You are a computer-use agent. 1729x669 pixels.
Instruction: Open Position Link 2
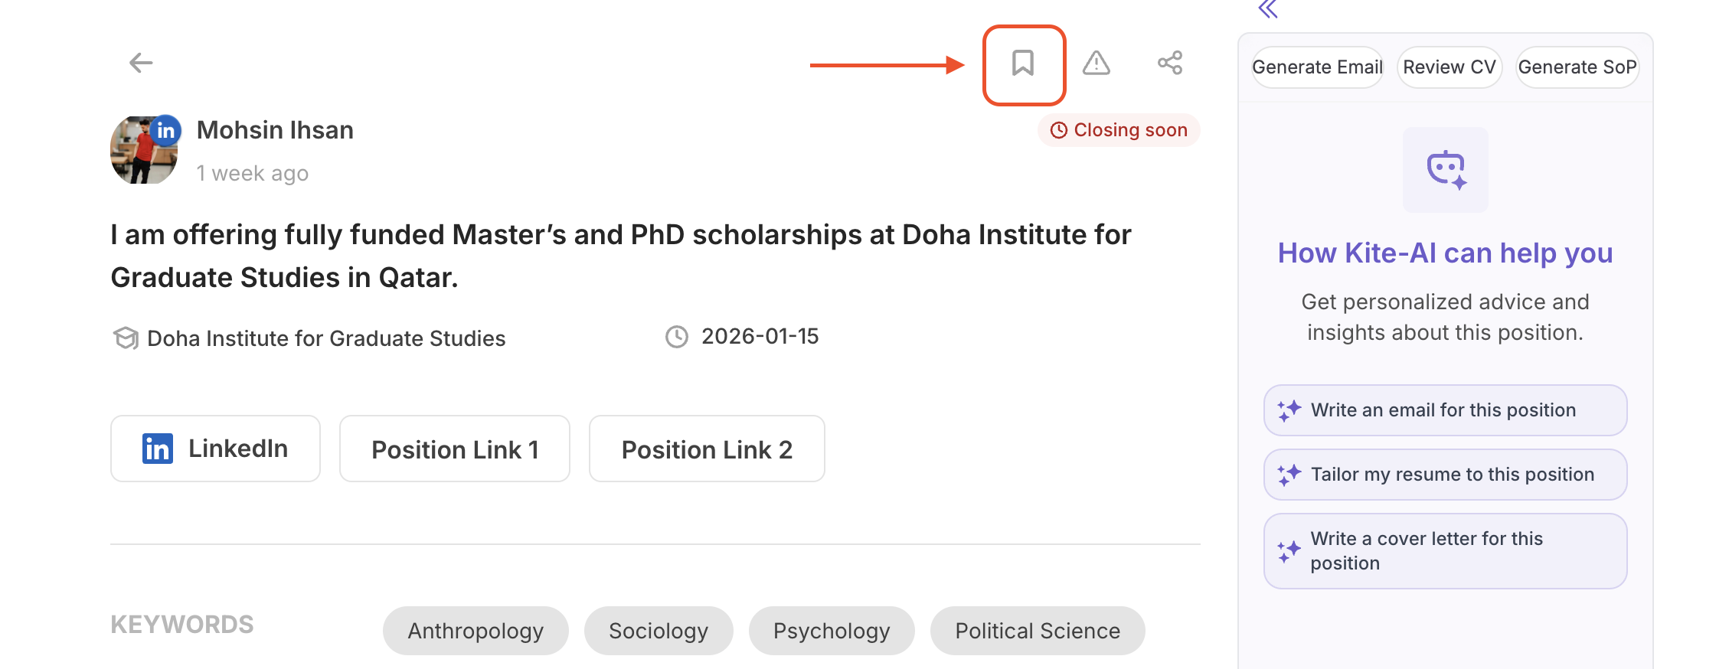coord(707,449)
